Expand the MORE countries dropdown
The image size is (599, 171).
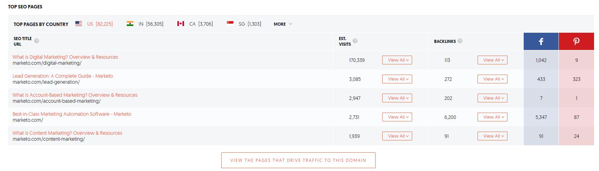283,24
